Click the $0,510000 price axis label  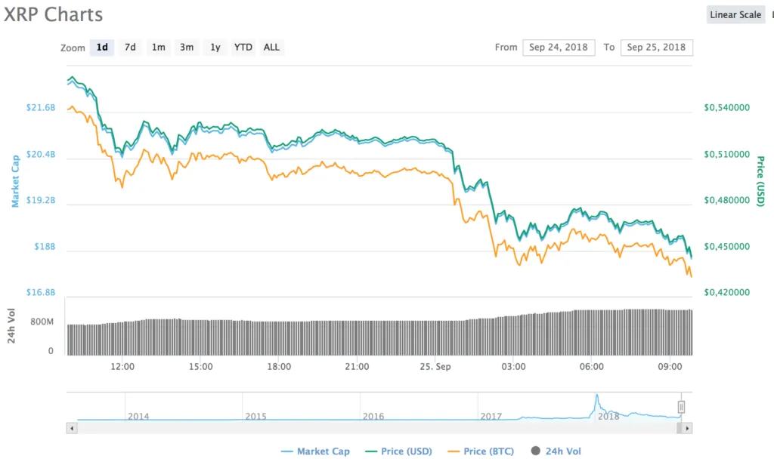726,154
